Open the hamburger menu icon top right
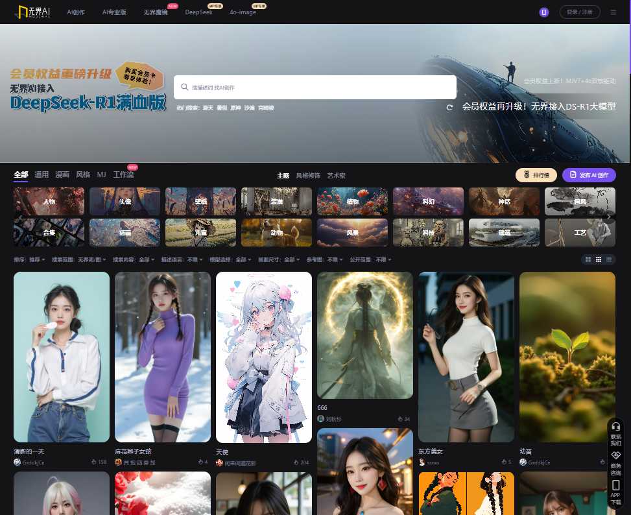 pyautogui.click(x=613, y=12)
